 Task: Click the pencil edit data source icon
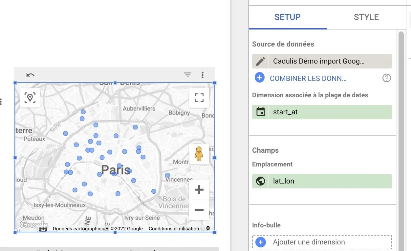tap(261, 61)
